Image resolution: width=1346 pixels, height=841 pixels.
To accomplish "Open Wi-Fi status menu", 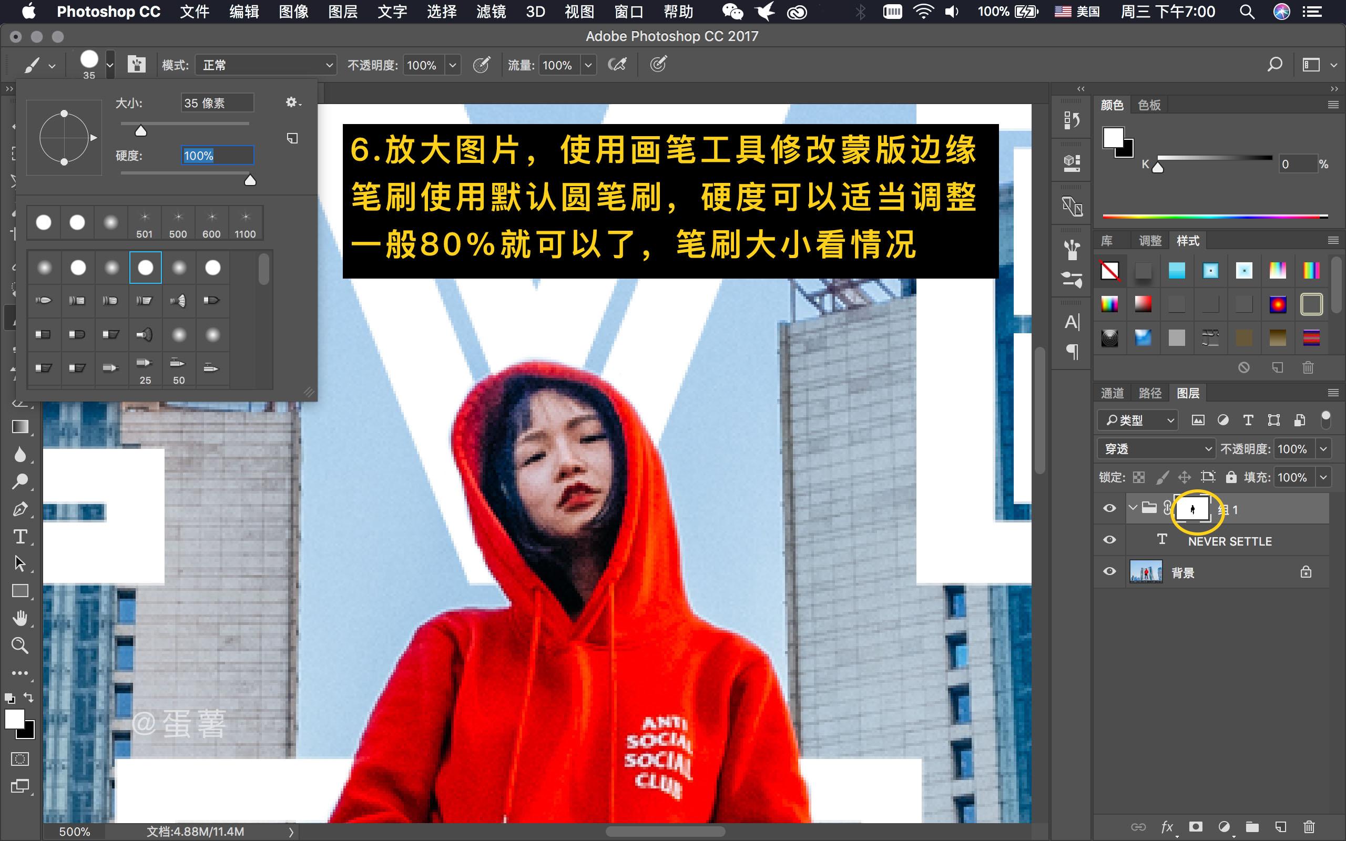I will 924,12.
